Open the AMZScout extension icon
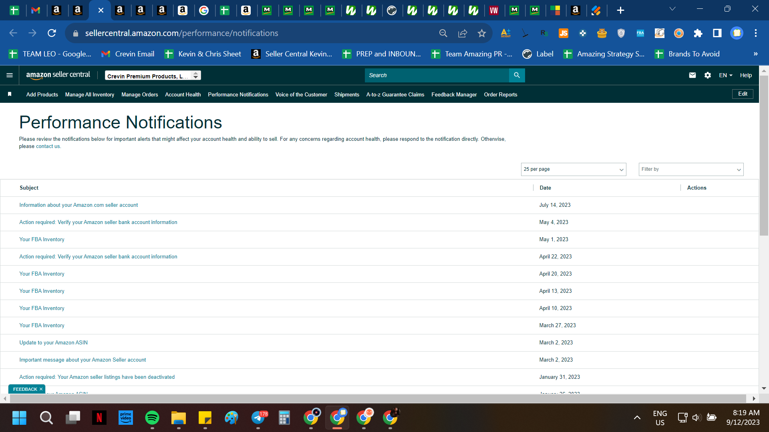 point(505,33)
